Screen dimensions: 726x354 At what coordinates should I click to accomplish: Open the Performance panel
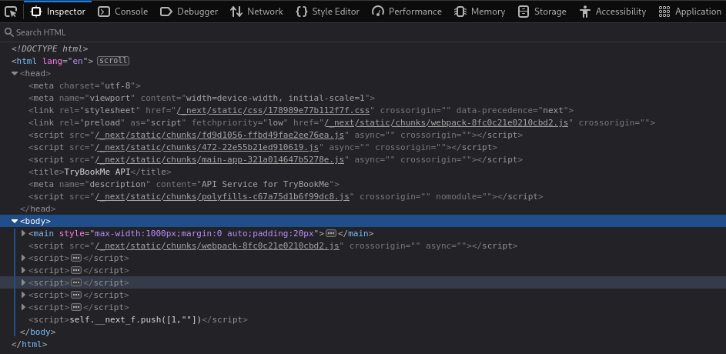406,12
